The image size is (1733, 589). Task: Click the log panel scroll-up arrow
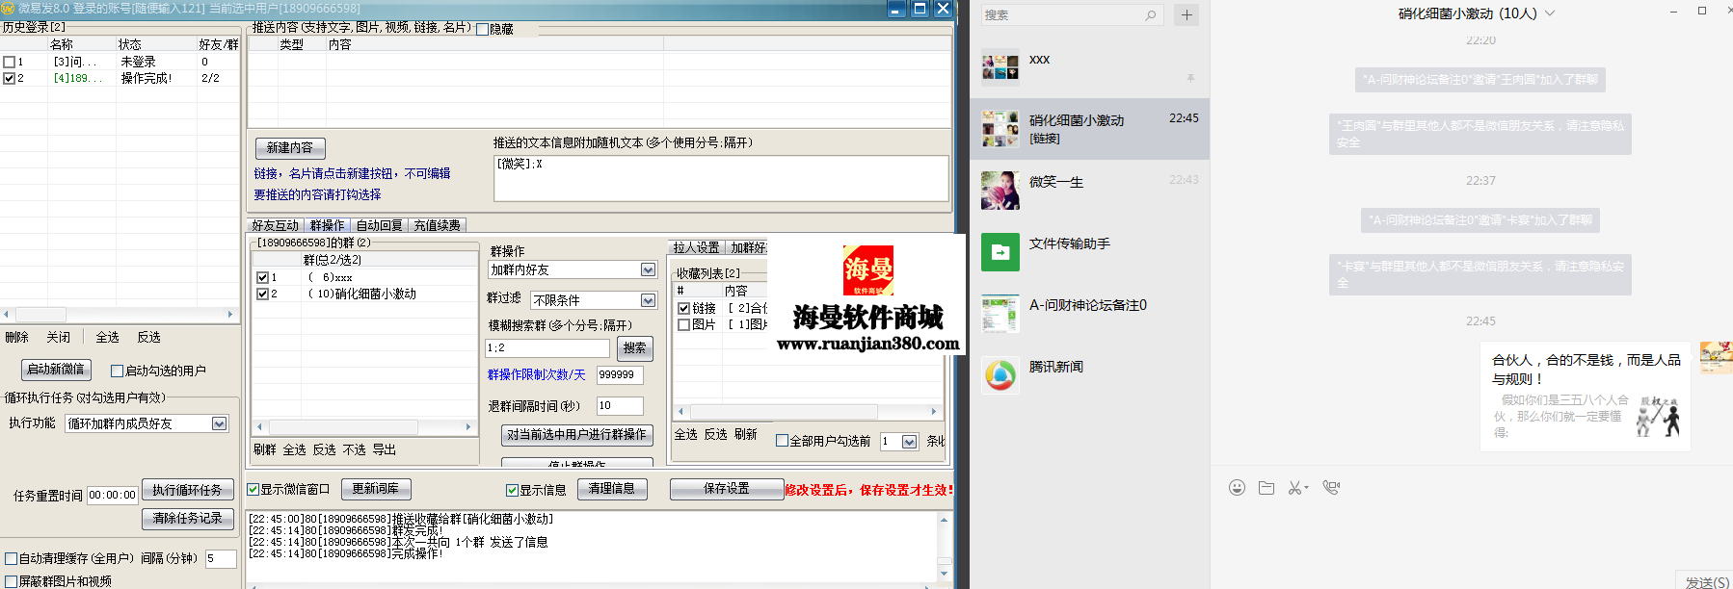[945, 520]
